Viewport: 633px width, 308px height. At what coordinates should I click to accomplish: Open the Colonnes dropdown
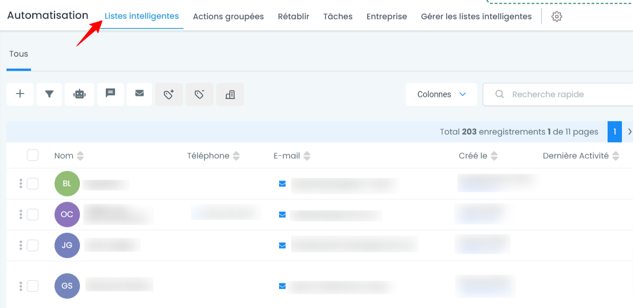click(441, 94)
